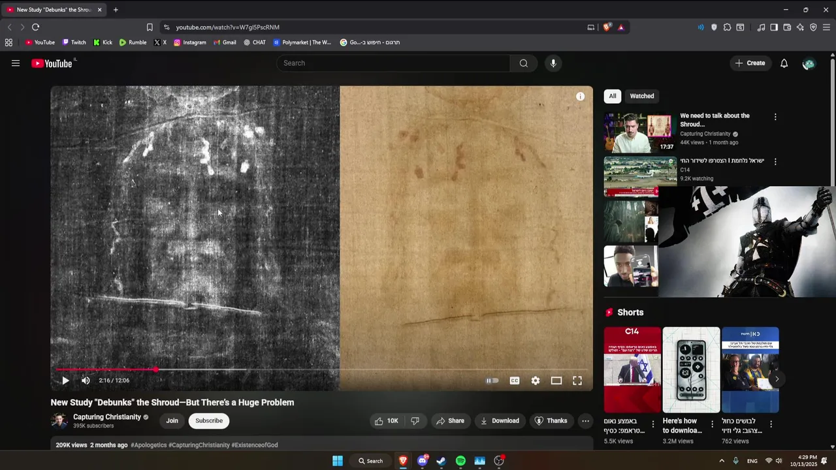
Task: Click the Thanks button
Action: [x=551, y=421]
